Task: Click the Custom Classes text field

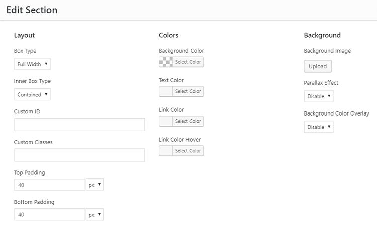Action: [x=79, y=155]
